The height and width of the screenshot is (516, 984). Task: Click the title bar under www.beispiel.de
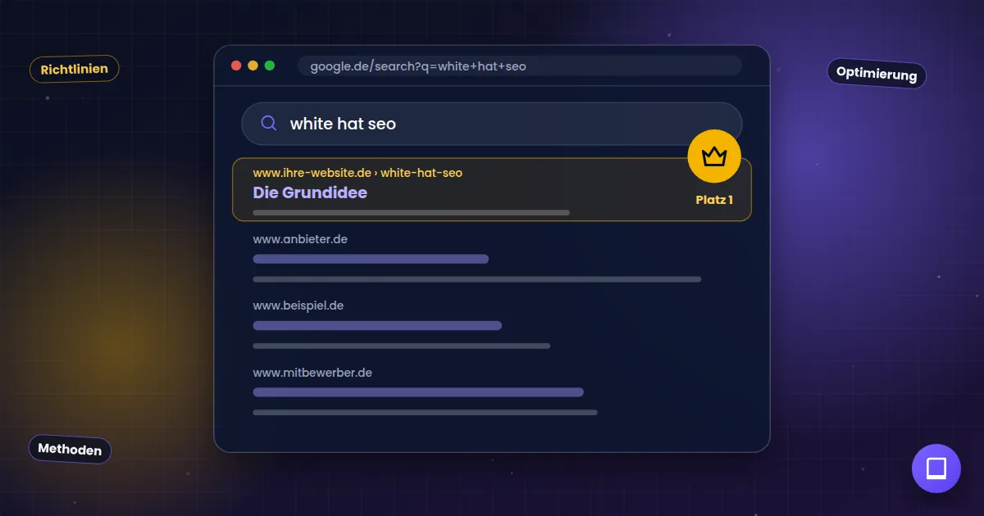pyautogui.click(x=377, y=325)
